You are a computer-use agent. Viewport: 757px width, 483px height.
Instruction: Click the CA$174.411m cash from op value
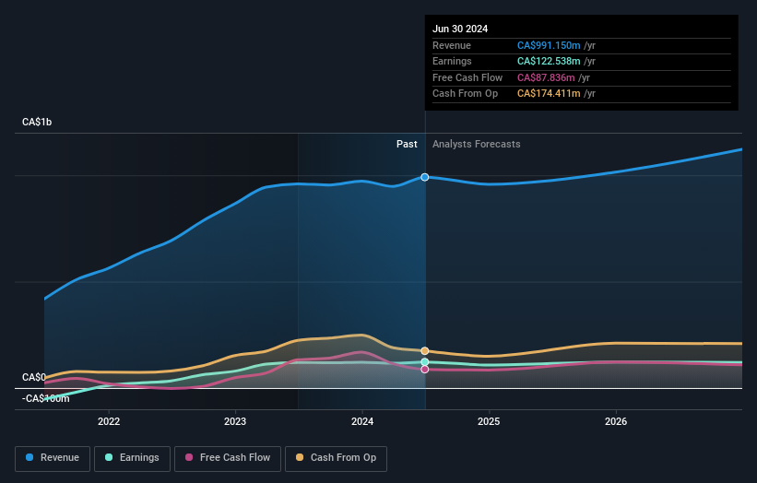click(549, 94)
